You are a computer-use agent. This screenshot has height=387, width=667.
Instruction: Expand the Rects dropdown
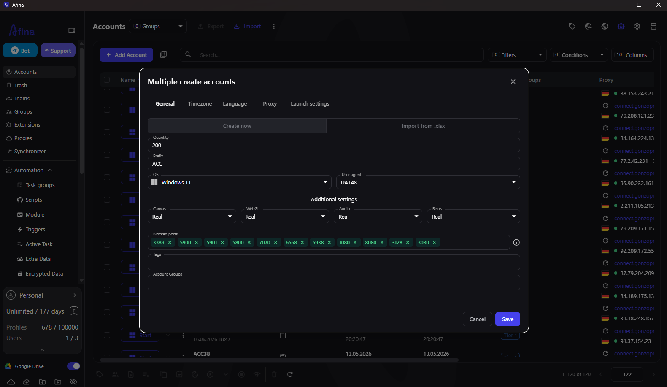[x=473, y=217]
